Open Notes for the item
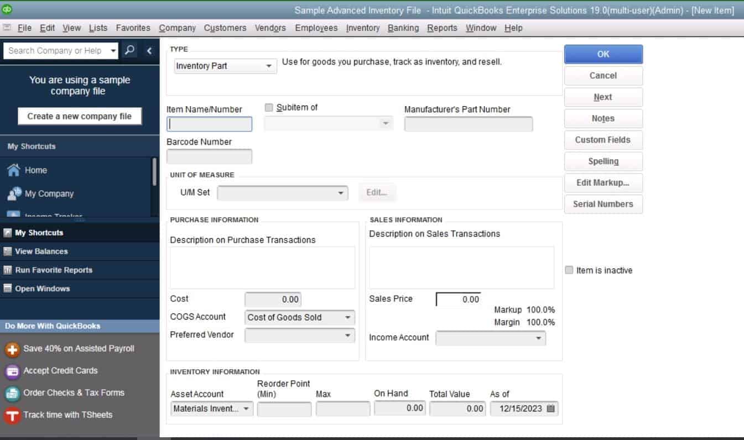This screenshot has width=744, height=440. 603,119
